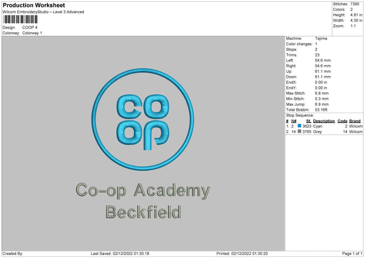
Task: Click the Production Worksheet title
Action: (x=33, y=5)
